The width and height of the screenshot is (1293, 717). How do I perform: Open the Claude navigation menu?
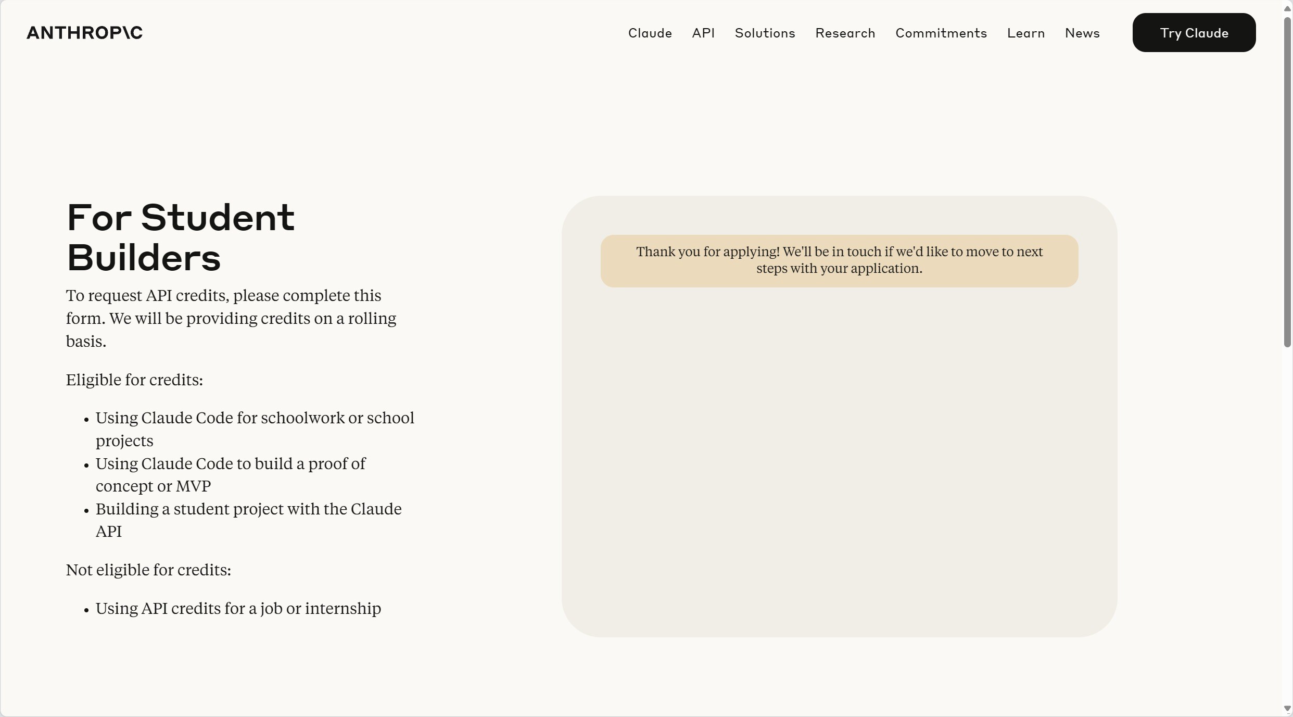[x=650, y=33]
